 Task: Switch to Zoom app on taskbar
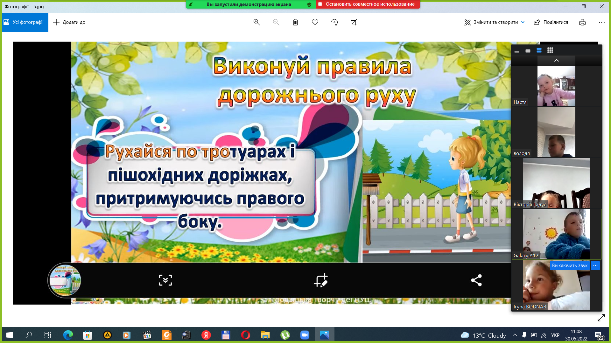(305, 335)
